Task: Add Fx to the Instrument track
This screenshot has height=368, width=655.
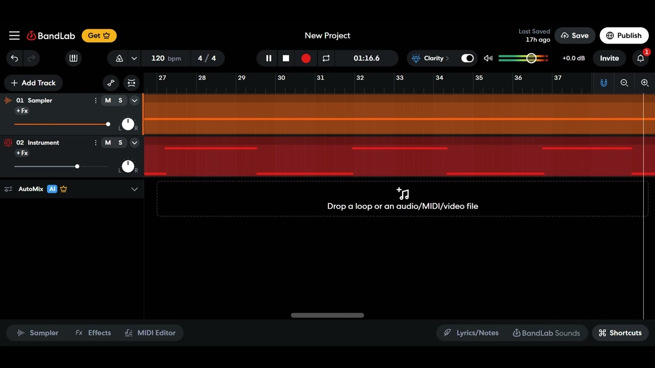Action: pyautogui.click(x=22, y=153)
